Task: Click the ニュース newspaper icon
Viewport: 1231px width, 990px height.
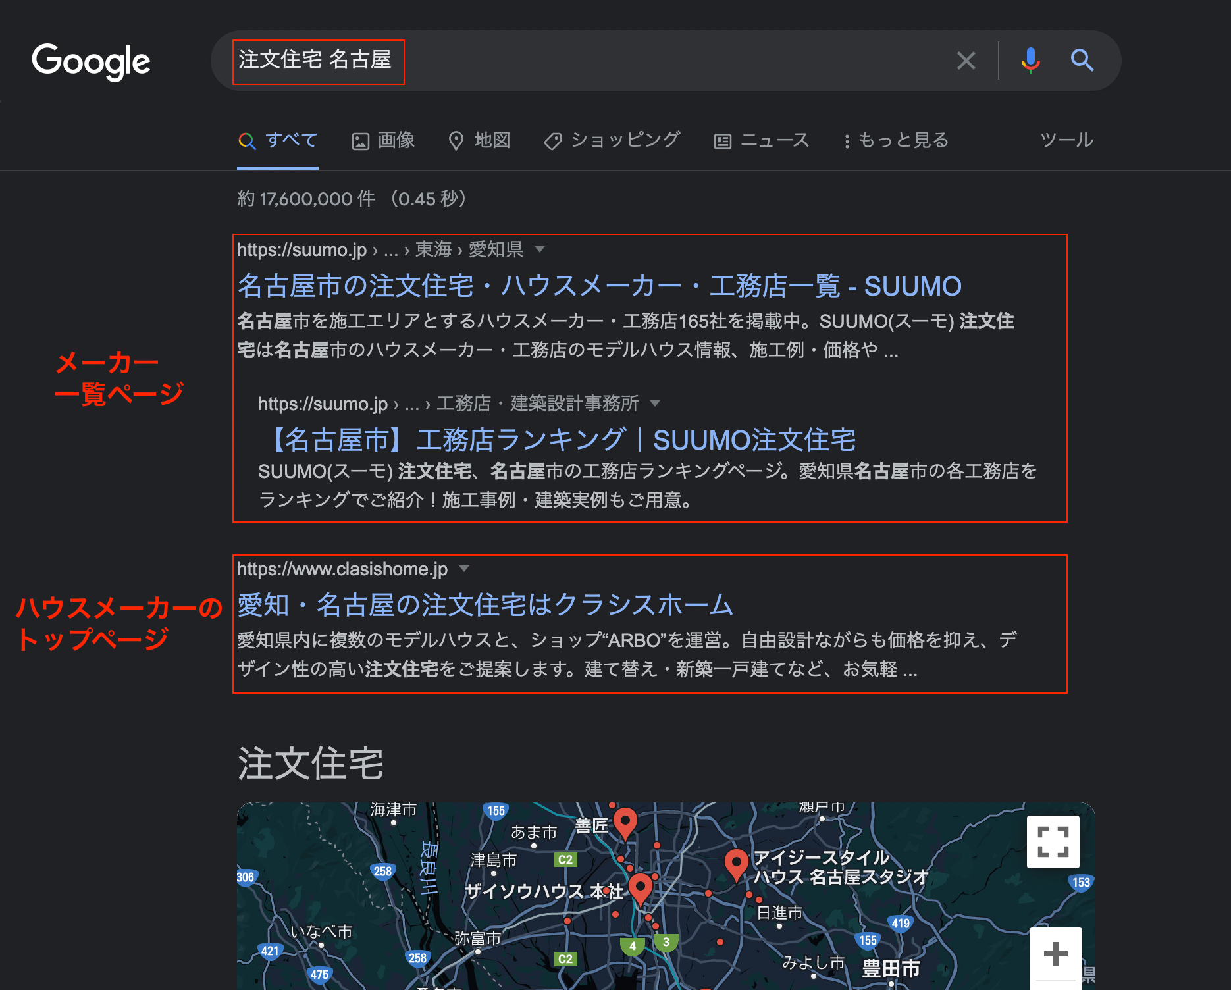Action: coord(722,142)
